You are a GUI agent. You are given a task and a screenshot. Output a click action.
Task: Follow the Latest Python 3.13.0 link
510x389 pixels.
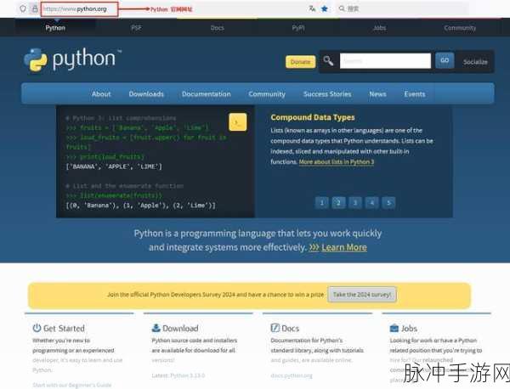[x=178, y=375]
